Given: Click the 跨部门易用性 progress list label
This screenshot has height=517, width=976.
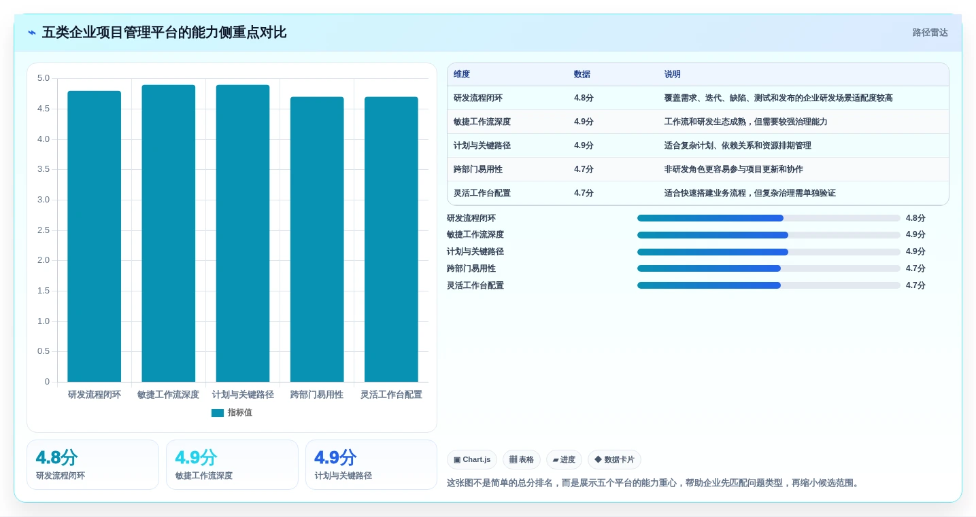Looking at the screenshot, I should click(471, 268).
